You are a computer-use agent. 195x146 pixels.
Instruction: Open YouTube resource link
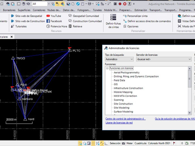[x=54, y=16]
